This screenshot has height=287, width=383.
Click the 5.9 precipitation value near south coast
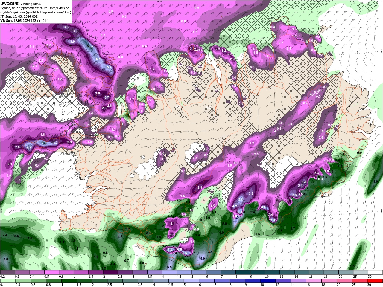pos(203,259)
